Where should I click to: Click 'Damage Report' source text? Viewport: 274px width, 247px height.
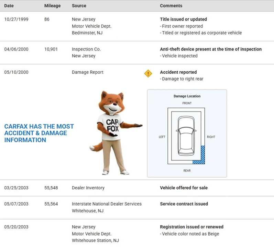tap(88, 72)
